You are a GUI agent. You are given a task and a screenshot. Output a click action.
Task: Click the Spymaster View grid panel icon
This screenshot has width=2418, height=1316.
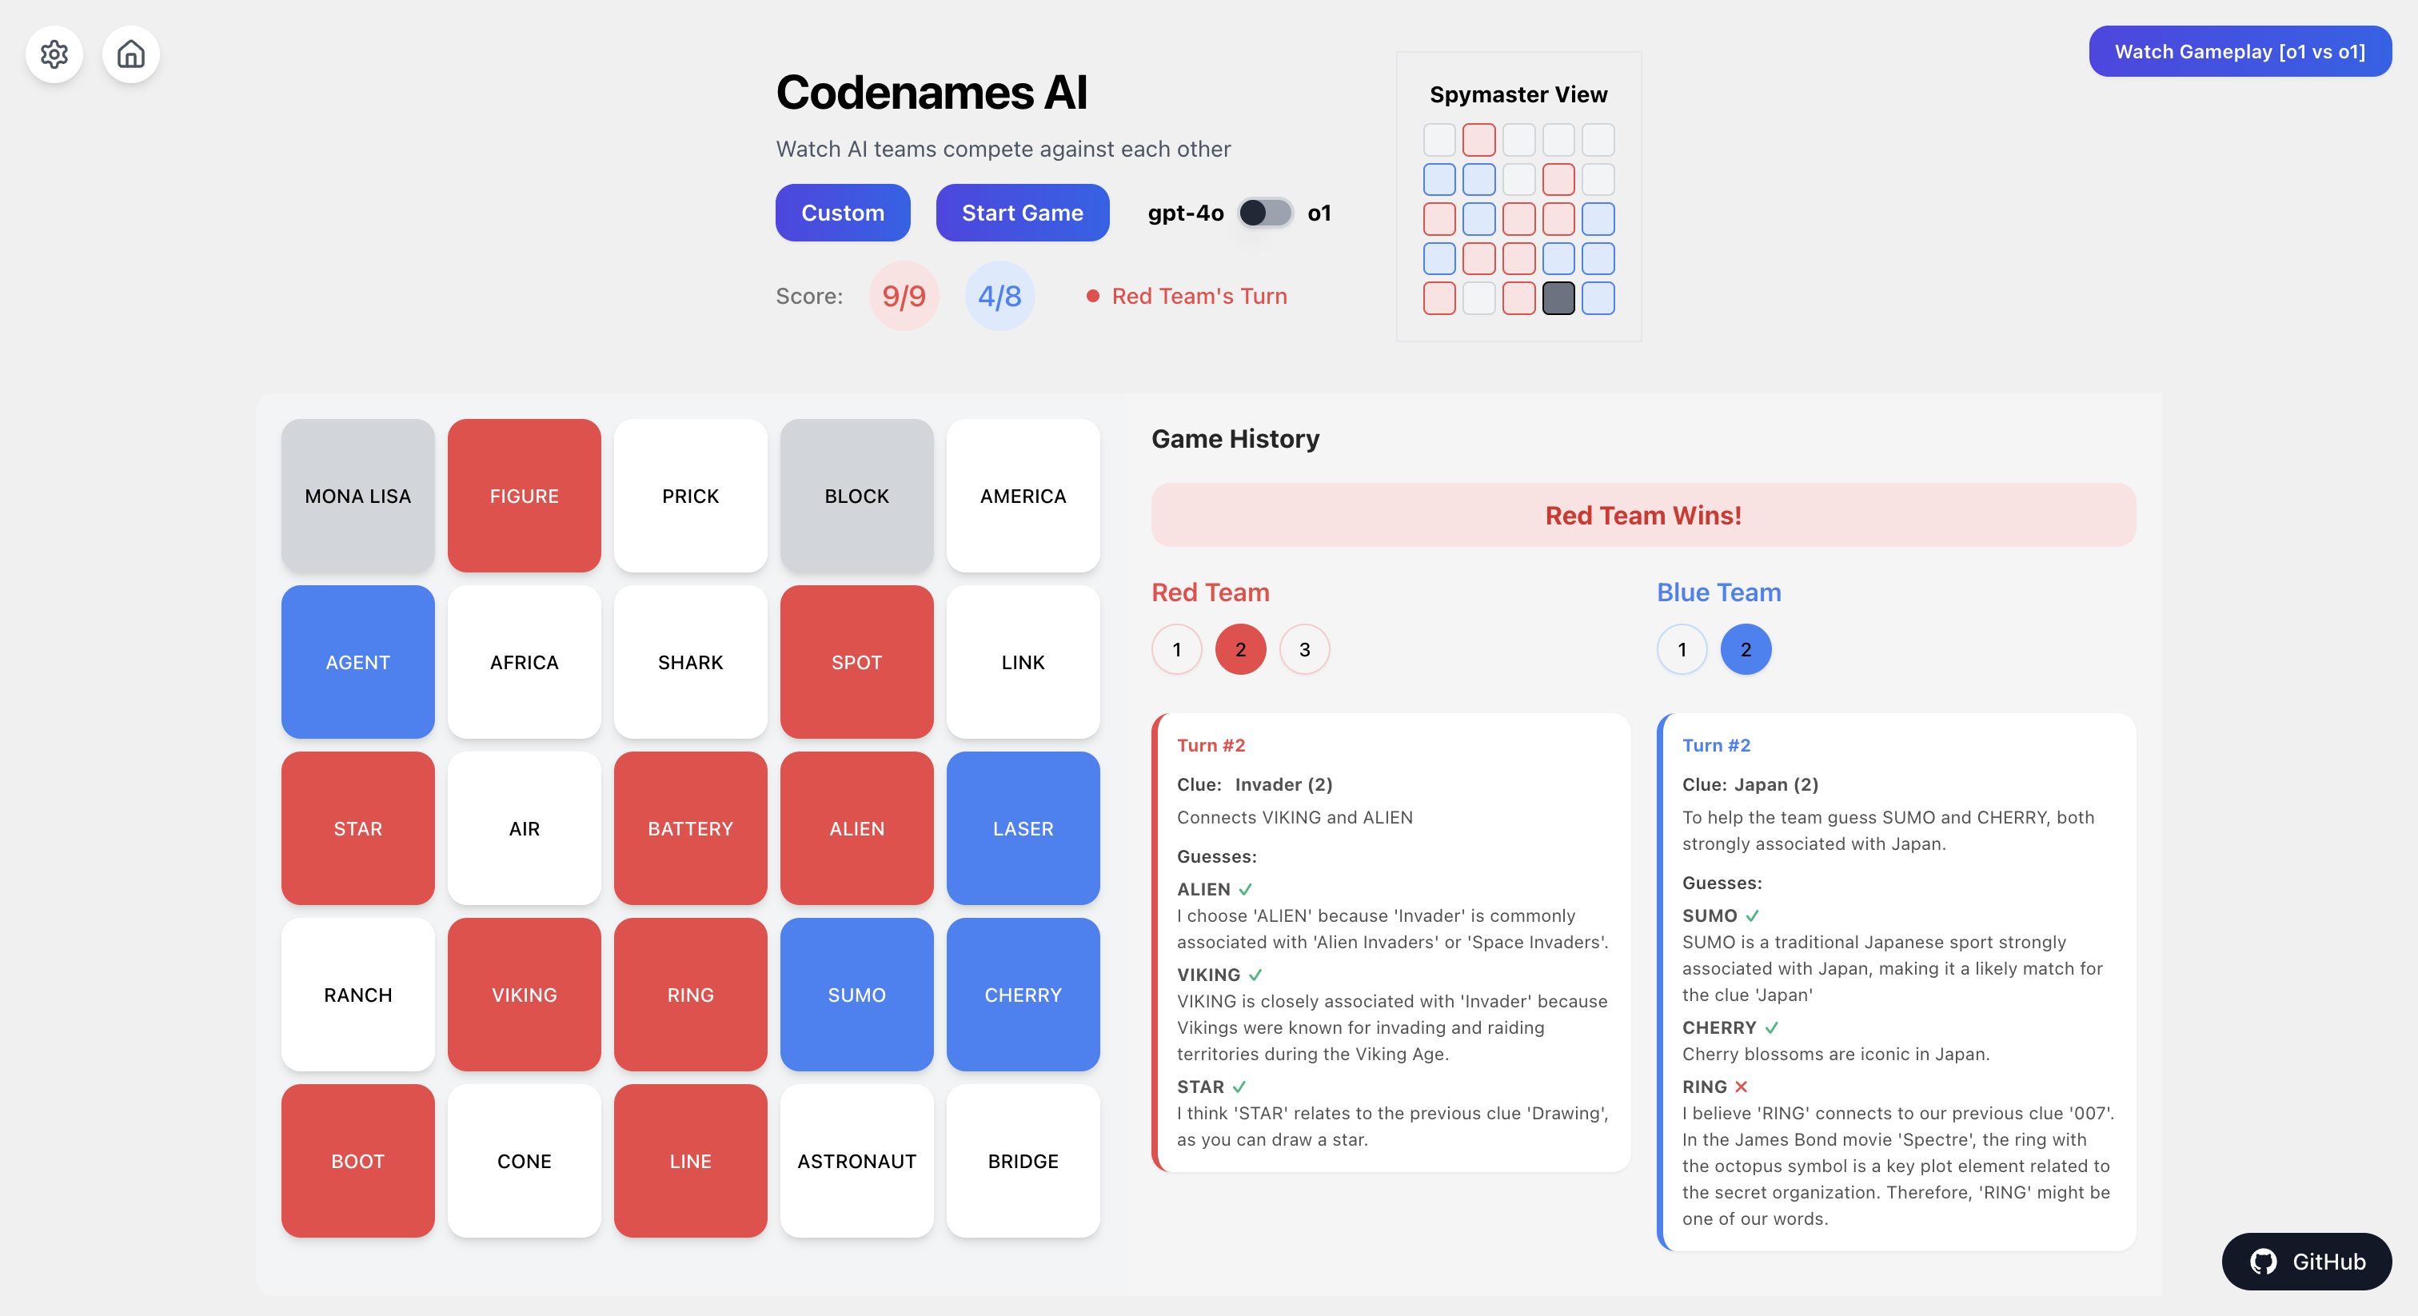[1518, 194]
